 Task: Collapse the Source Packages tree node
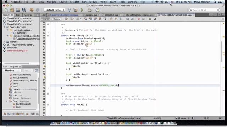coord(4,27)
